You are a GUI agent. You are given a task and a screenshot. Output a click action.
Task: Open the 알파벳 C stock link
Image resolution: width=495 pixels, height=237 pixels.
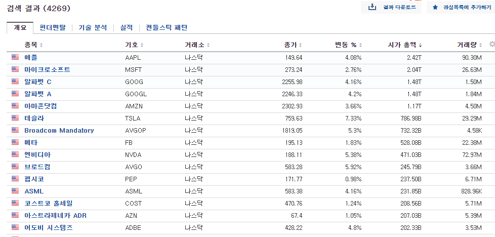(x=38, y=82)
